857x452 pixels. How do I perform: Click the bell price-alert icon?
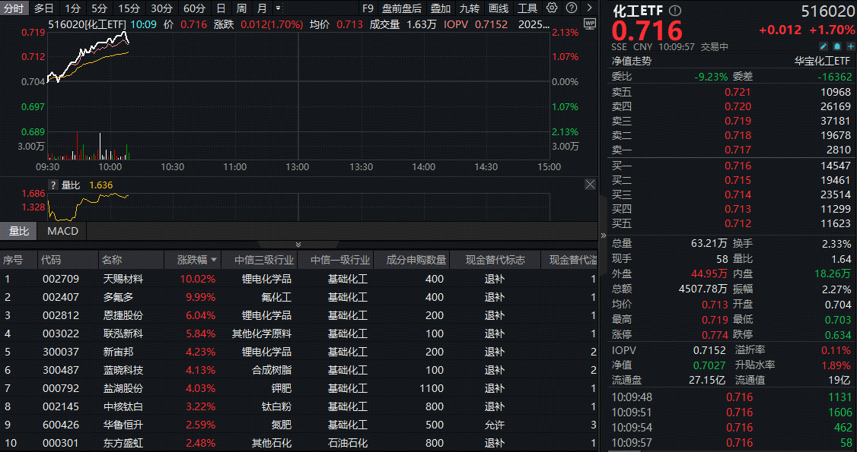tap(837, 46)
